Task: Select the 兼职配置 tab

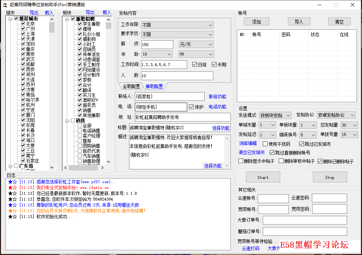Action: [x=154, y=87]
